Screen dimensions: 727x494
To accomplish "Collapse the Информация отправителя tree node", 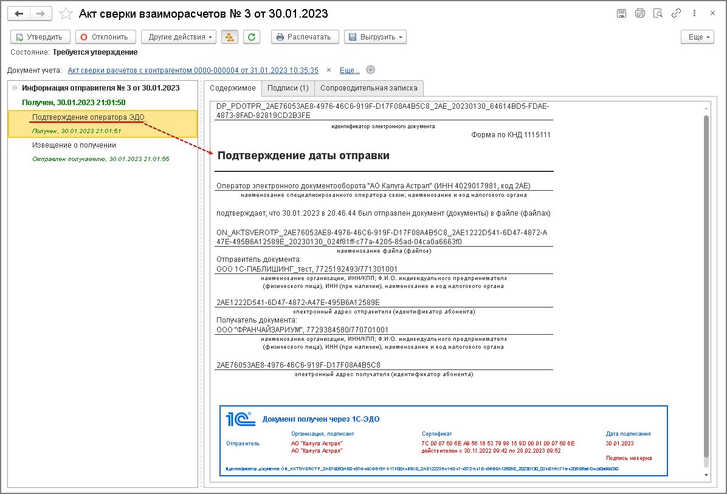I will 15,88.
